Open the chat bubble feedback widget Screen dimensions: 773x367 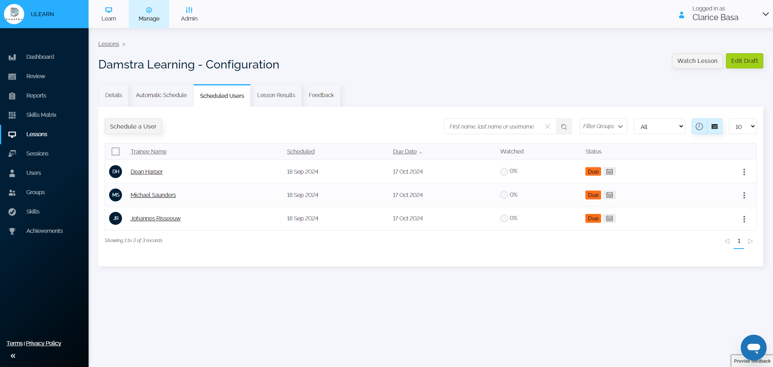pyautogui.click(x=753, y=347)
